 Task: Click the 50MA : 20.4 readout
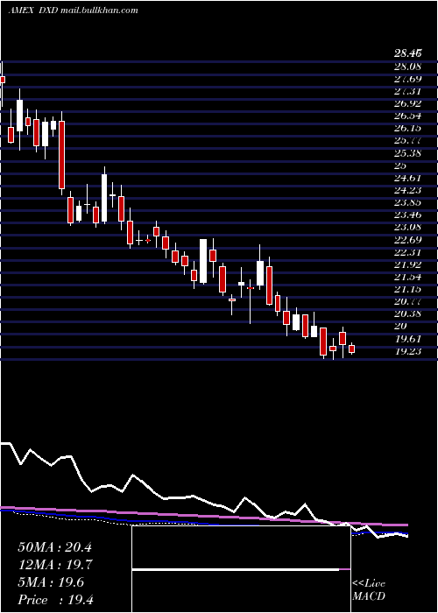pos(54,547)
